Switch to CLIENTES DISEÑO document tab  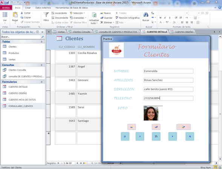(182, 32)
